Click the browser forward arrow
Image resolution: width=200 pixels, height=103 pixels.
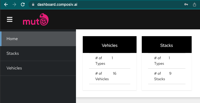point(14,4)
